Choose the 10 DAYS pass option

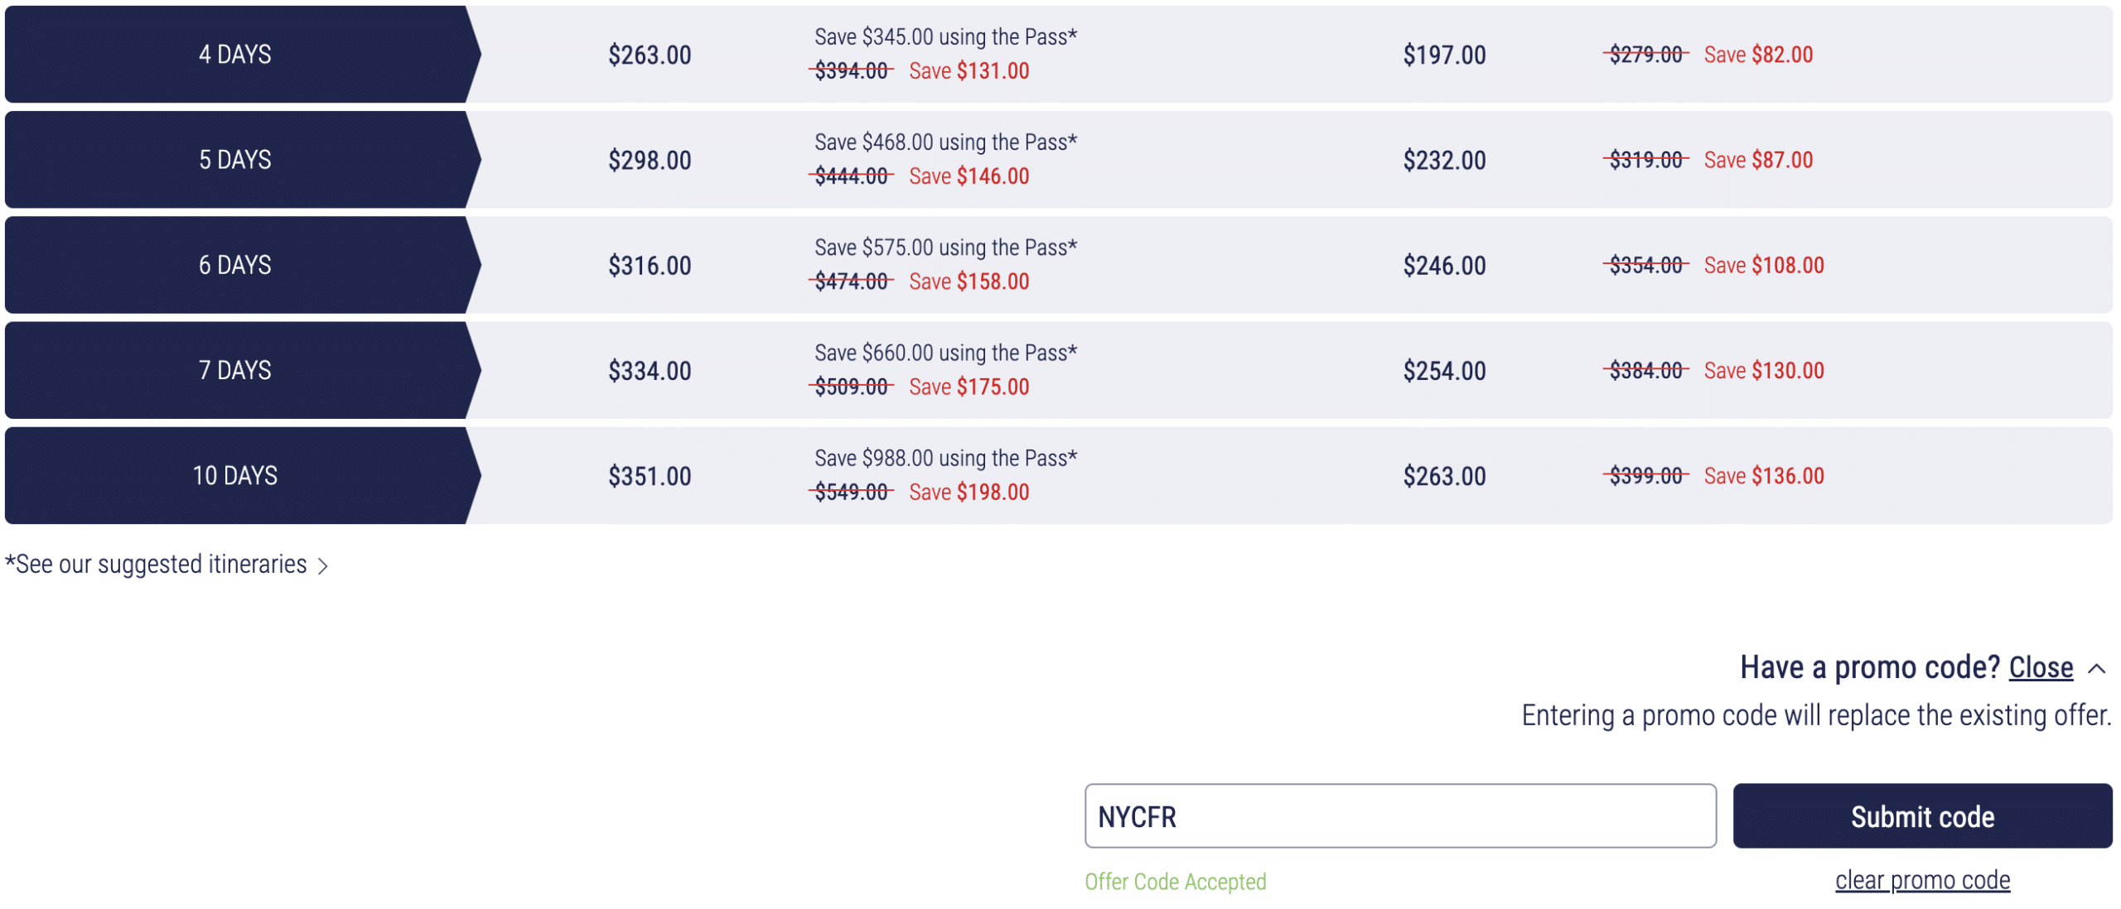[x=1058, y=475]
